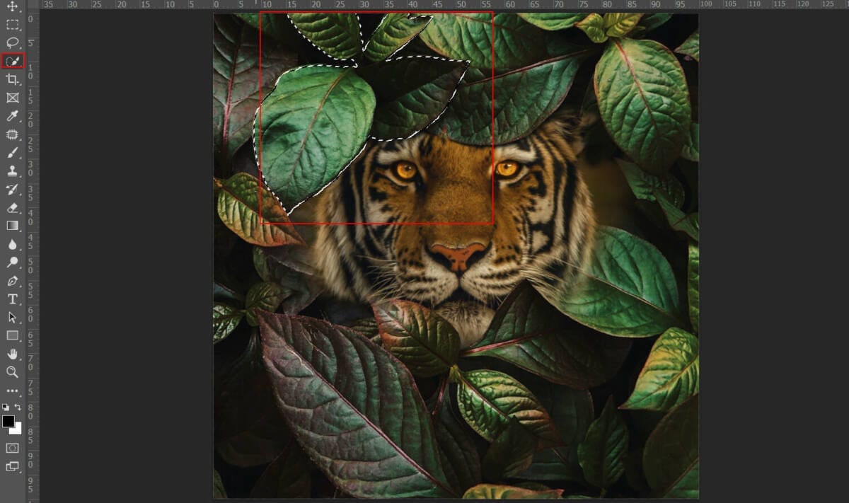
Task: Click the tiger's nose on canvas
Action: click(458, 253)
